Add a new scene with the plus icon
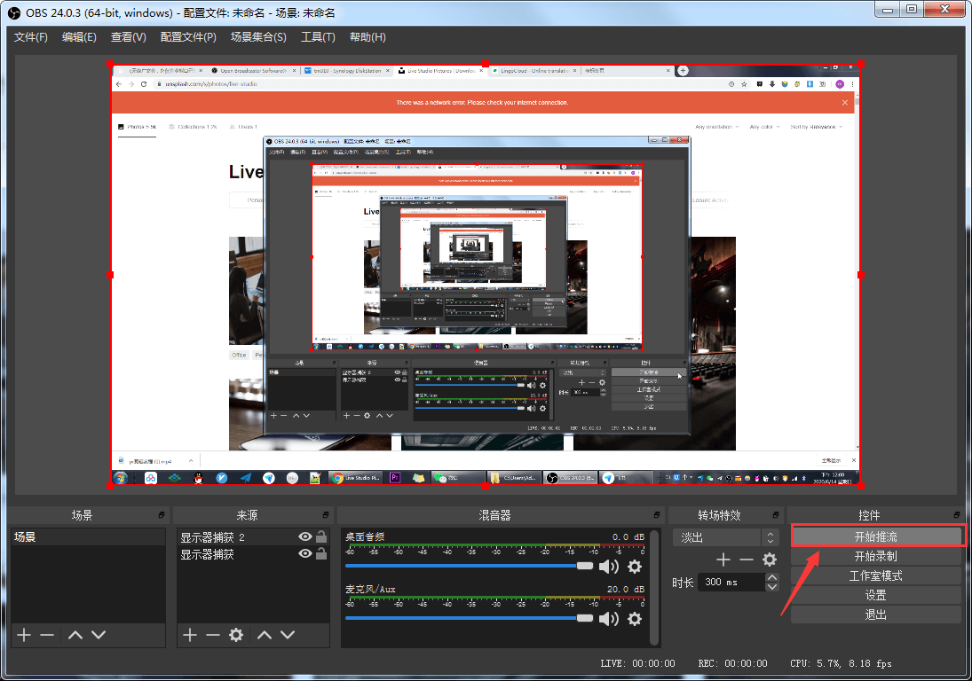The image size is (972, 681). (x=24, y=635)
